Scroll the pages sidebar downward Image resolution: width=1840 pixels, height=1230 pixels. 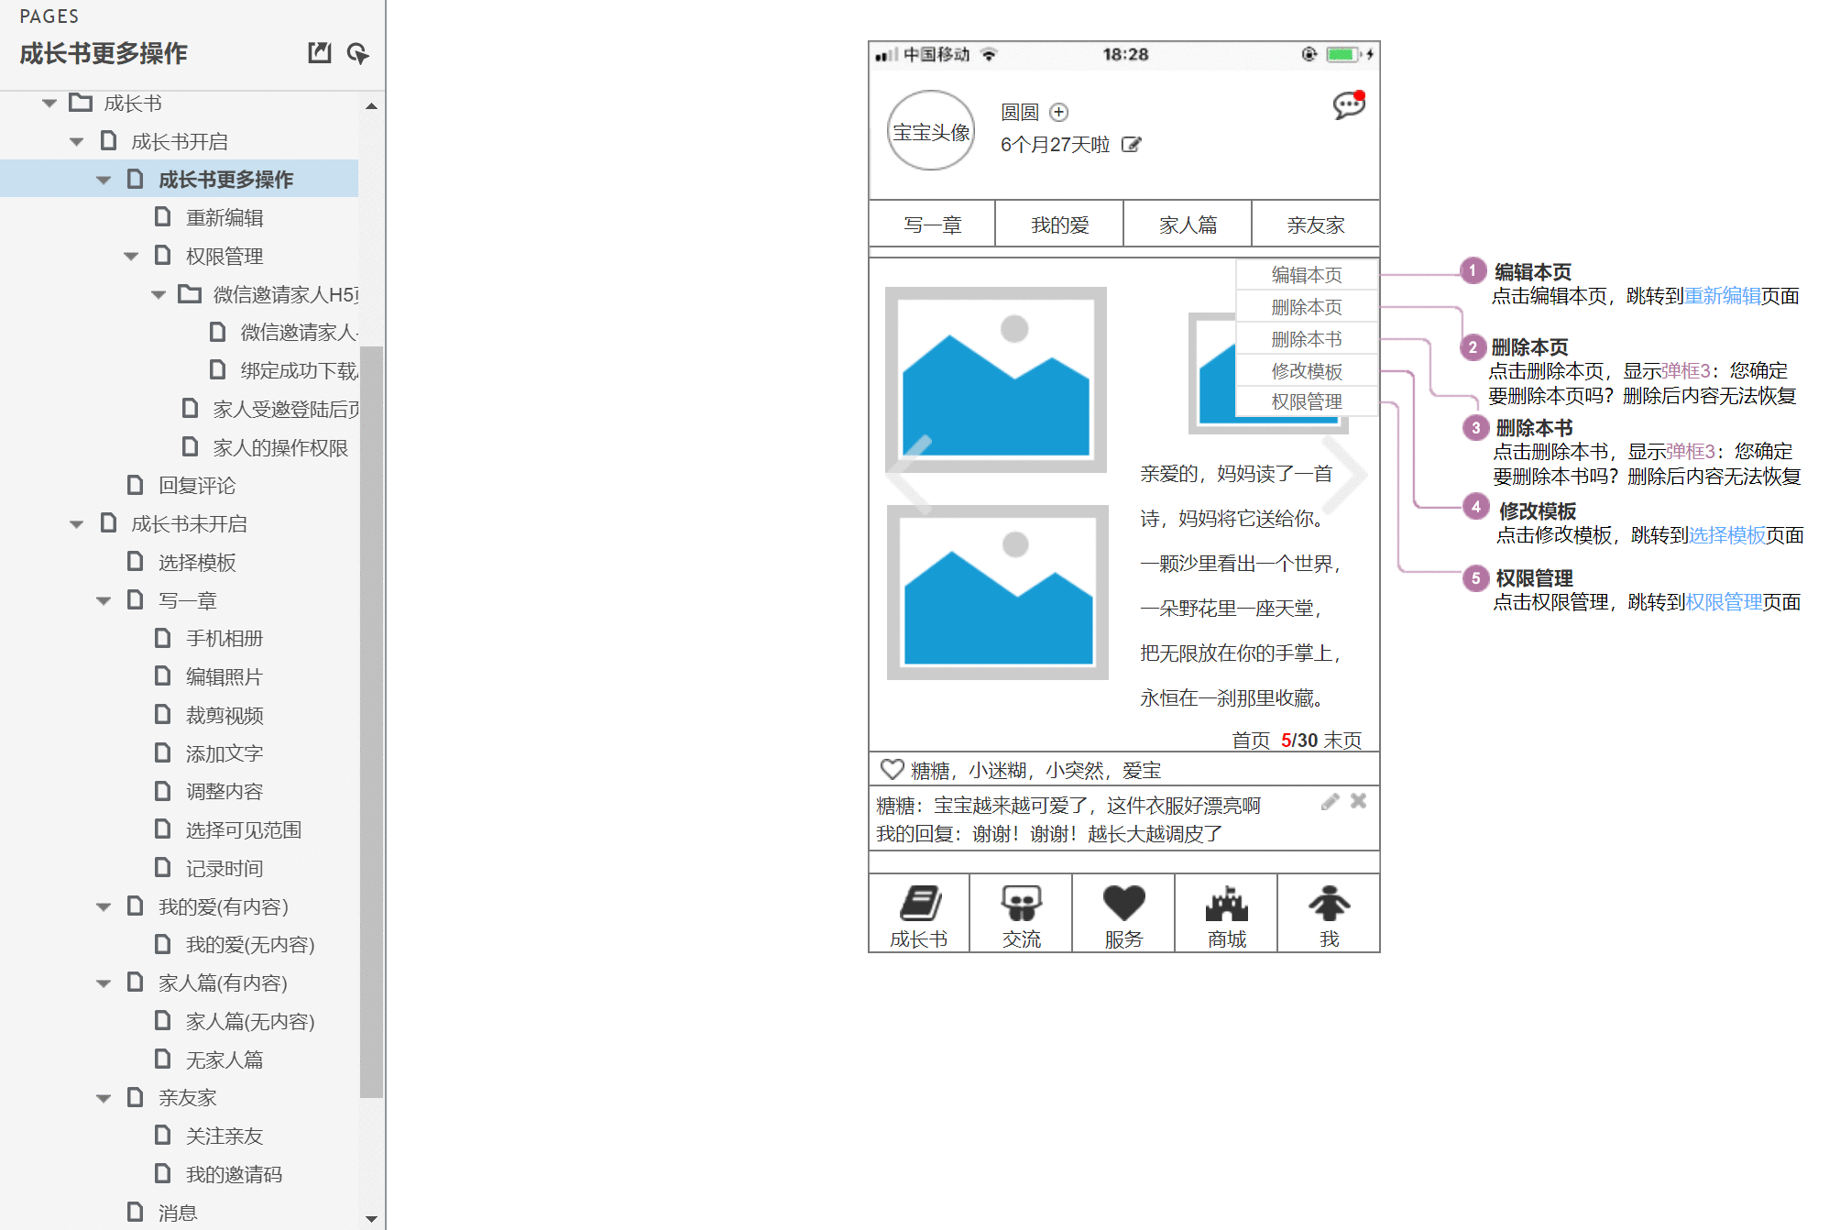tap(370, 1218)
